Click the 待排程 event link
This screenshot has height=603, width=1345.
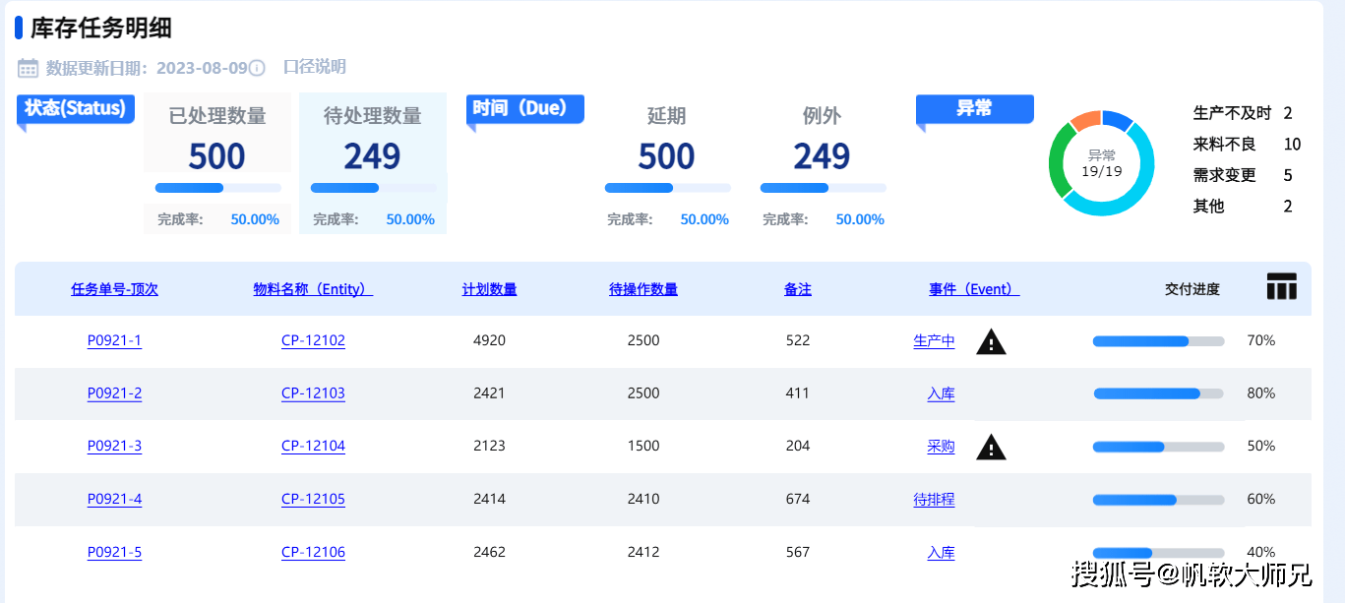(x=934, y=500)
